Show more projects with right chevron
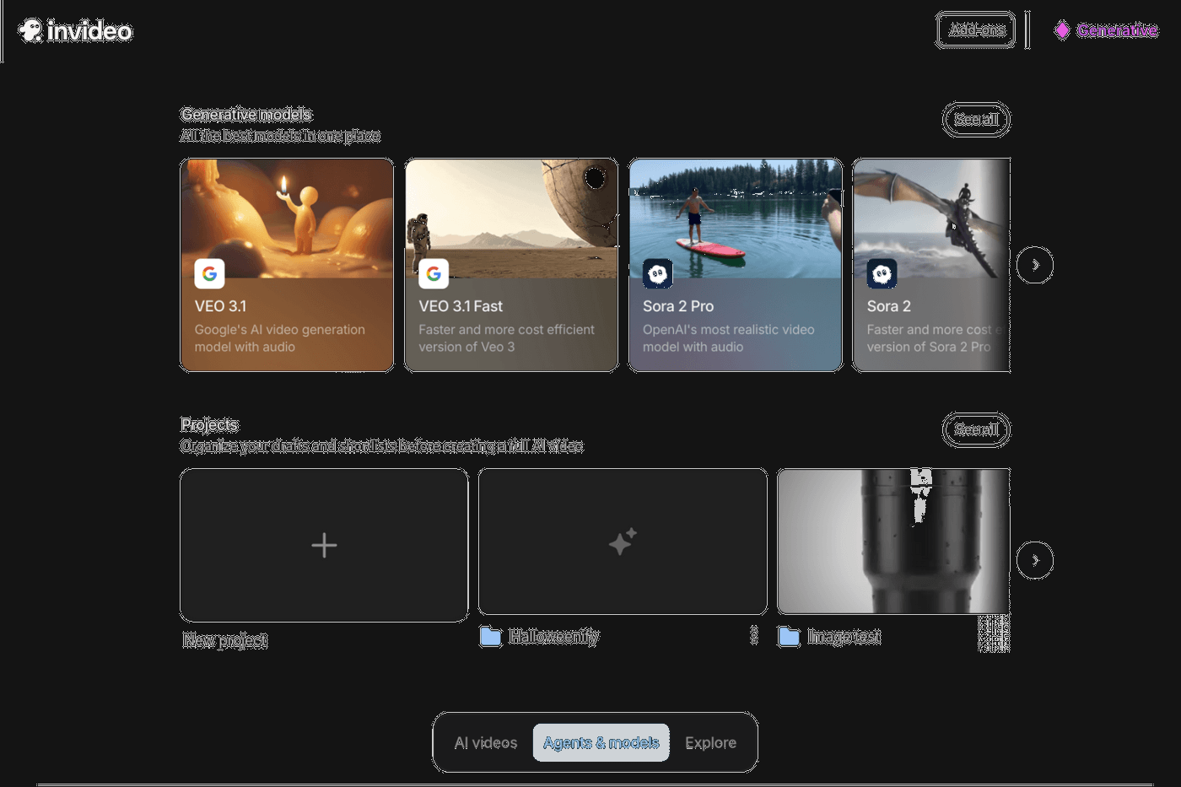This screenshot has width=1181, height=787. (1035, 560)
